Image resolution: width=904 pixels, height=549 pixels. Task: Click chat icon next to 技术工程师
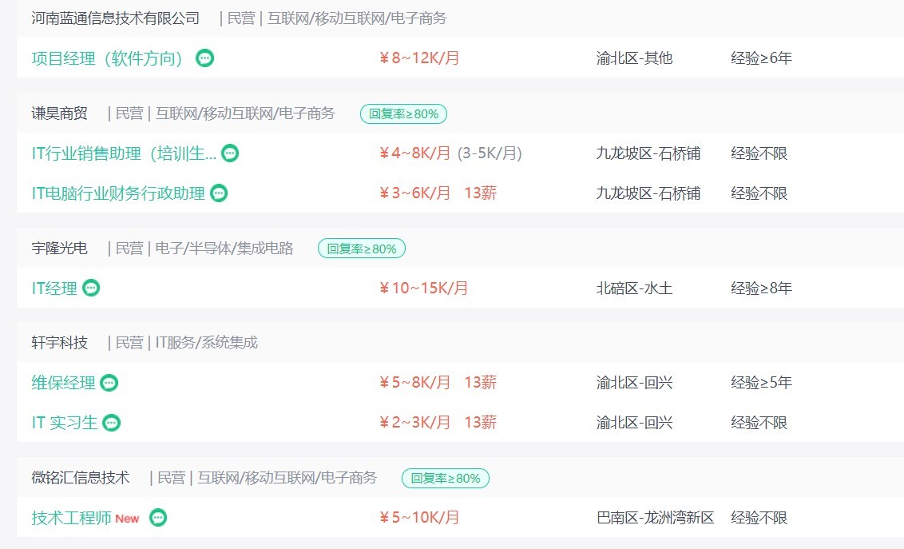click(159, 518)
